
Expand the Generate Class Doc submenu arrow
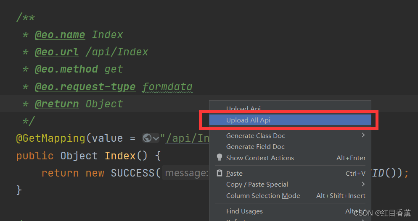(x=363, y=135)
